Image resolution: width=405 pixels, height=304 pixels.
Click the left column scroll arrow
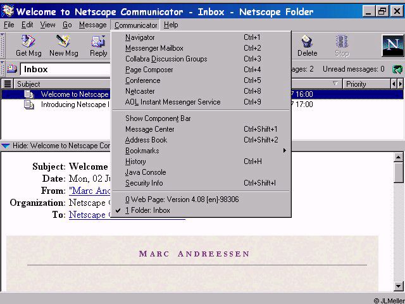pos(394,84)
